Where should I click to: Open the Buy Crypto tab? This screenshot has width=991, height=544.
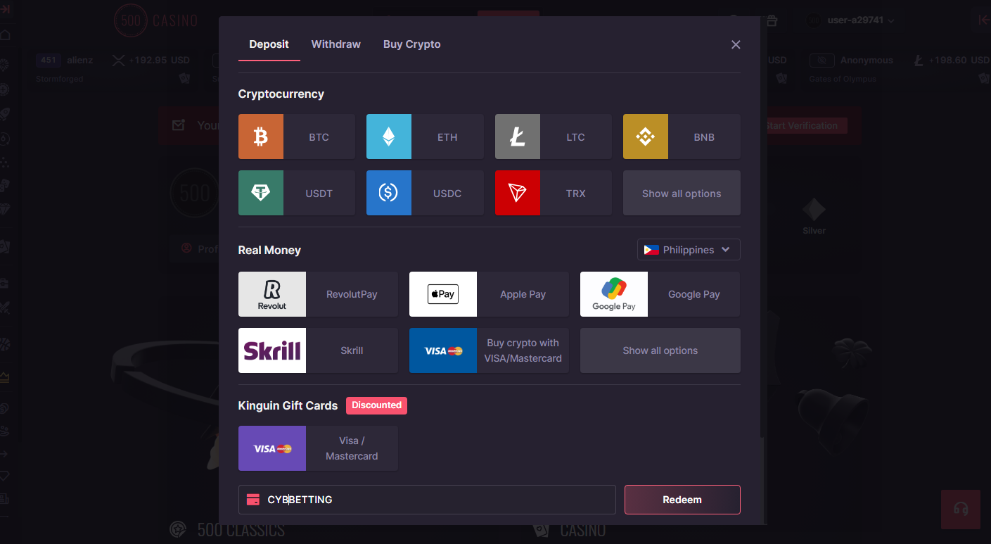click(x=411, y=44)
